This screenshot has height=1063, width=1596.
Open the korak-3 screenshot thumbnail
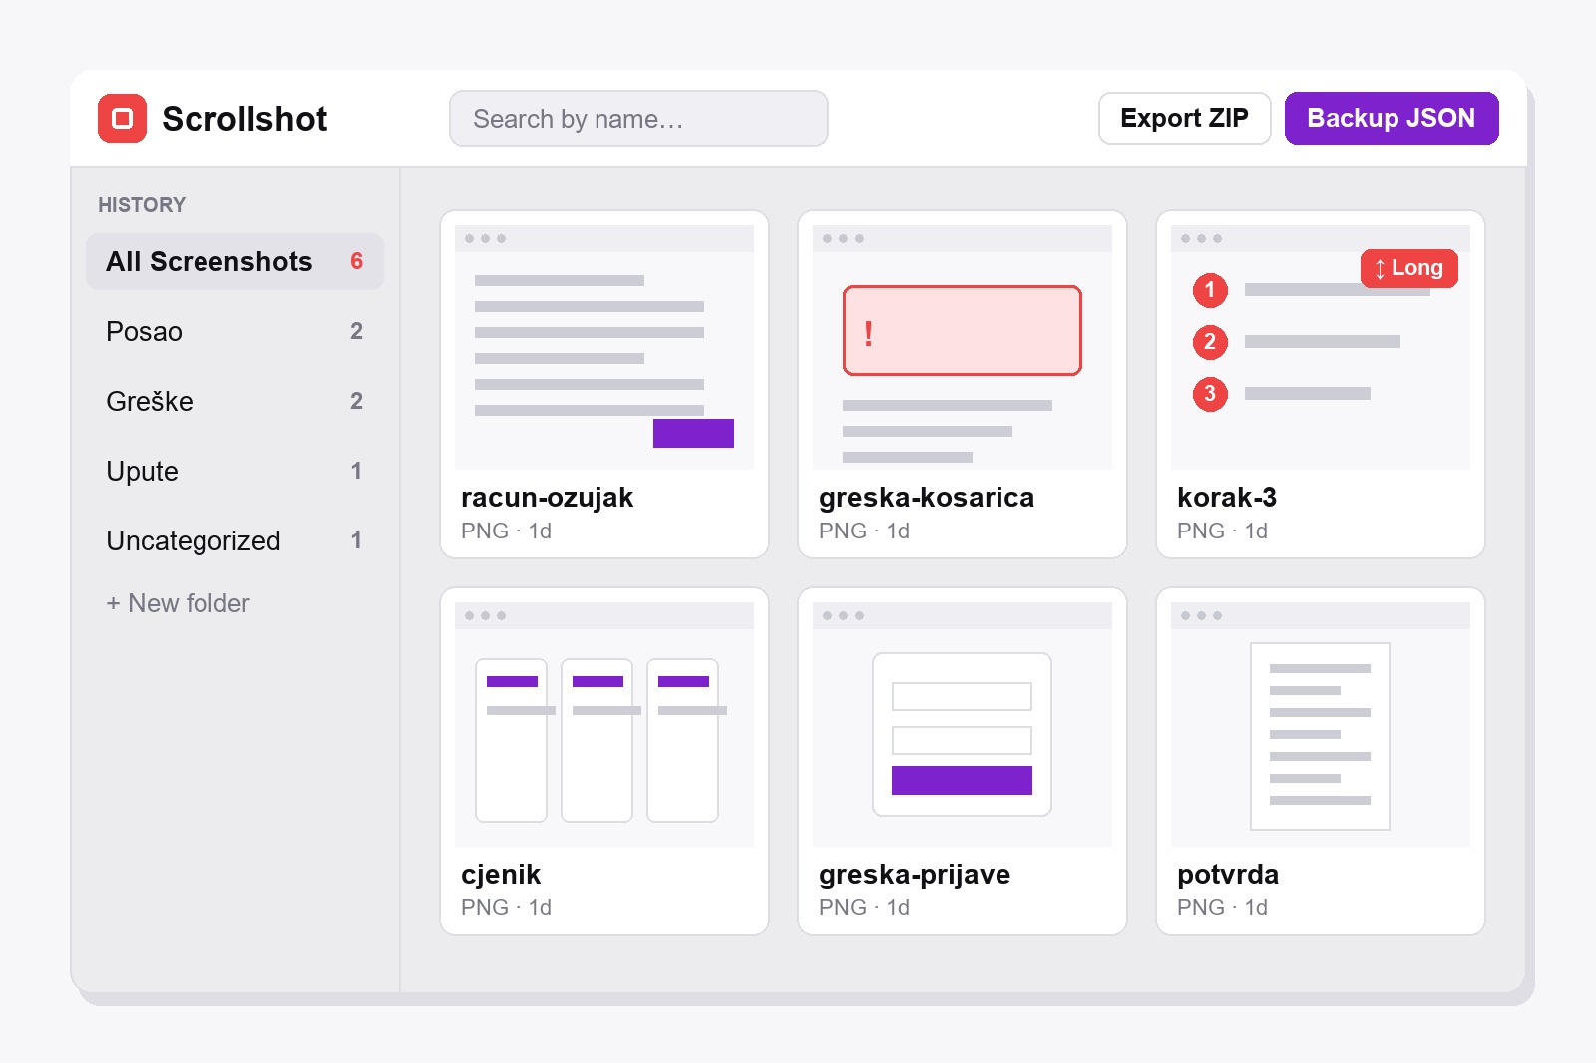[x=1320, y=347]
